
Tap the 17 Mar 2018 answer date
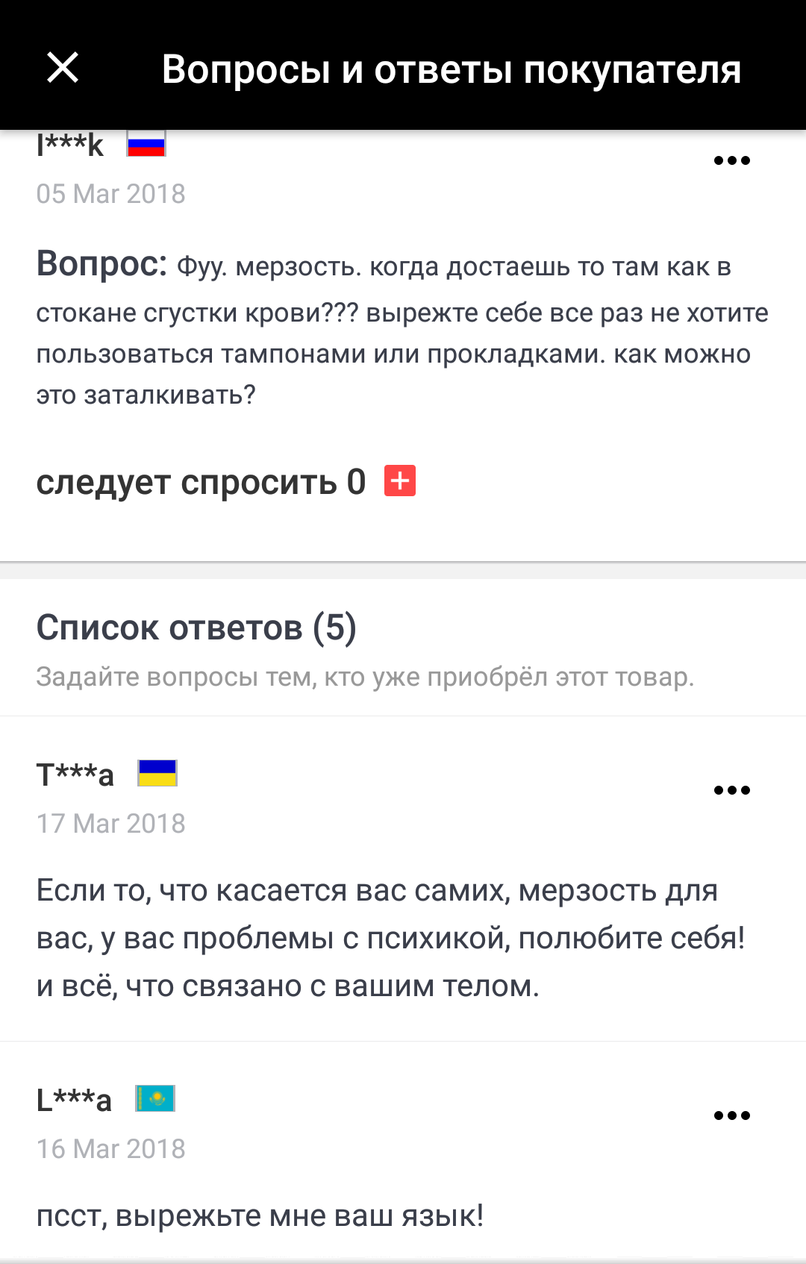[110, 824]
